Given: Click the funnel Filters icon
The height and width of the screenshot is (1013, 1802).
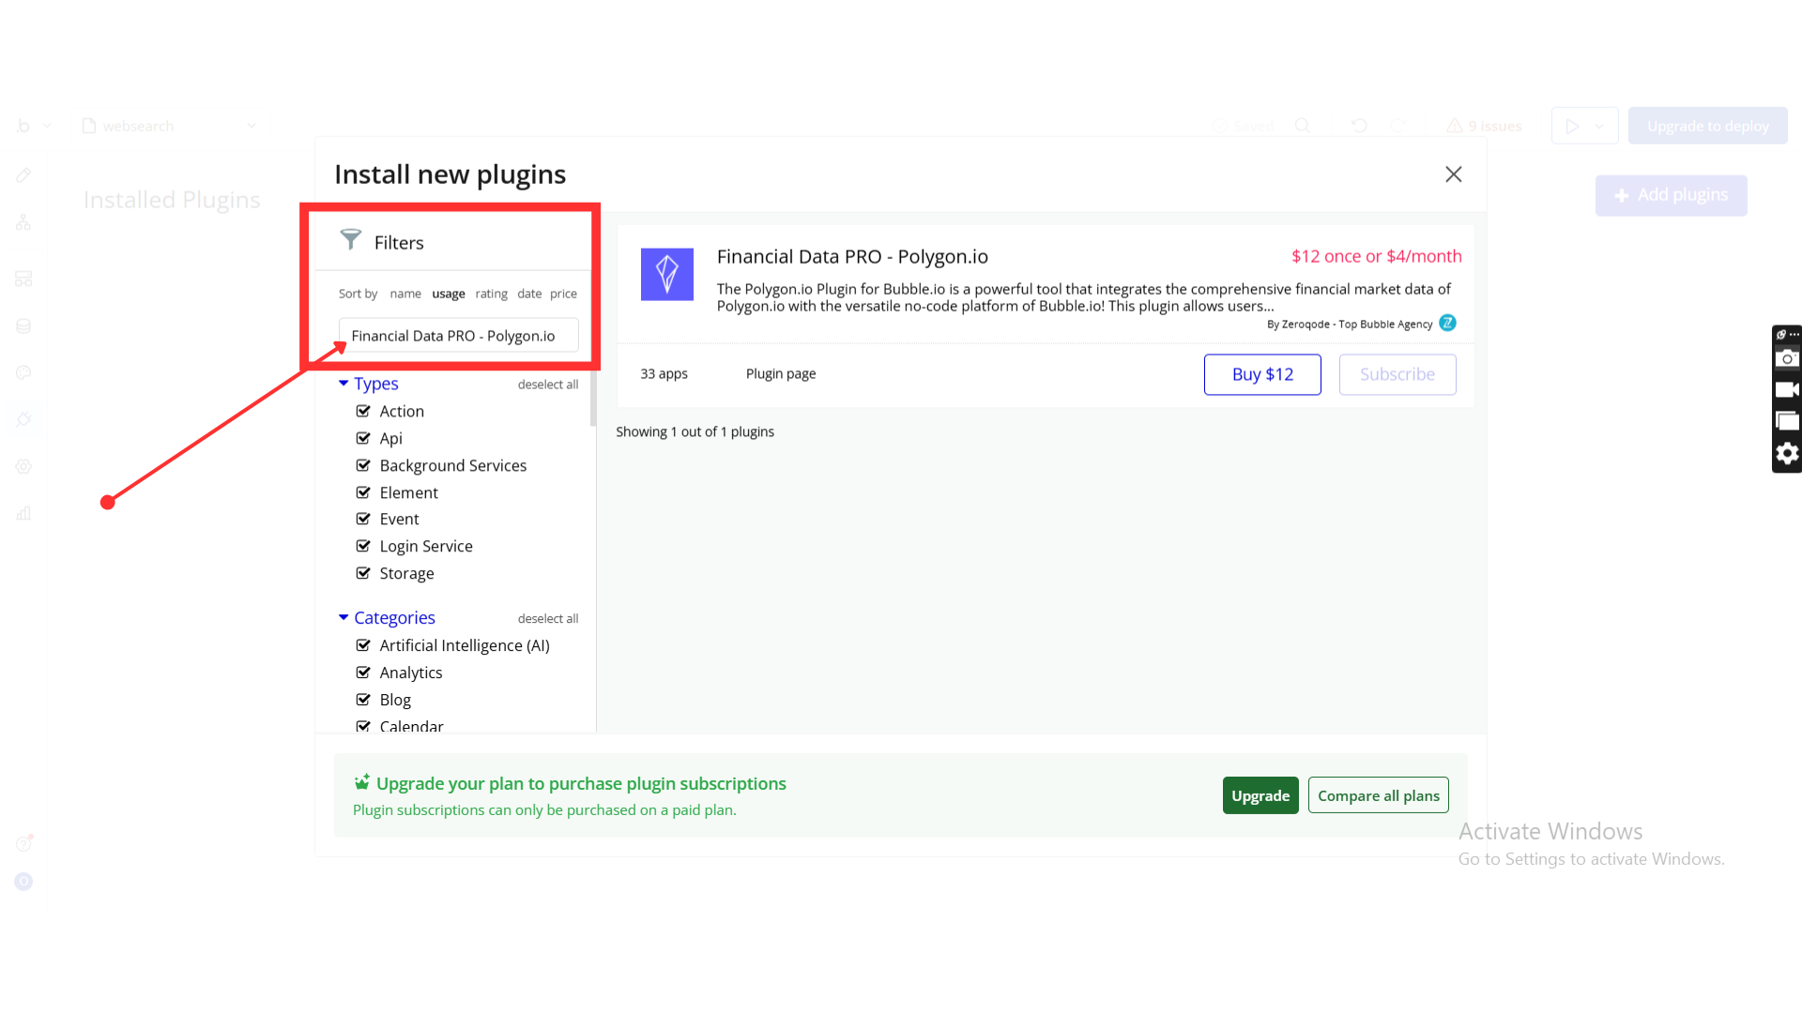Looking at the screenshot, I should (350, 240).
